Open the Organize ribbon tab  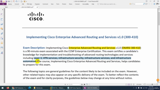37,4
